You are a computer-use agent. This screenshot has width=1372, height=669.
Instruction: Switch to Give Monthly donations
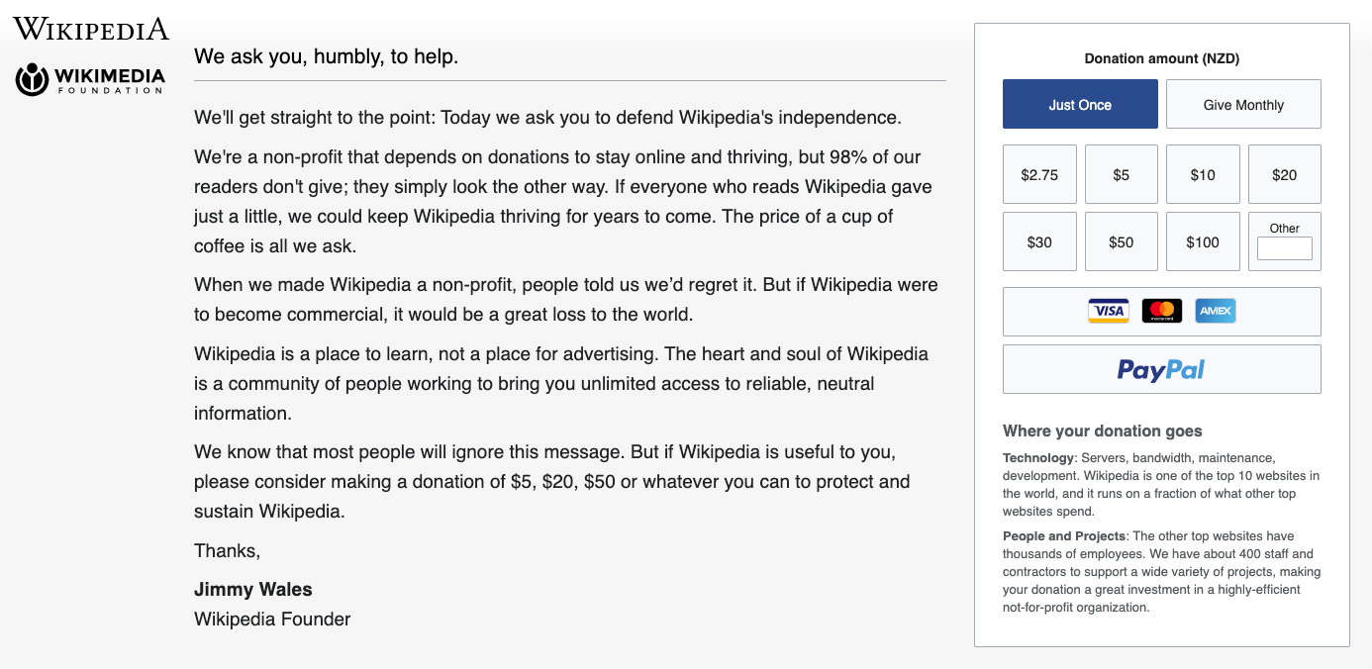pyautogui.click(x=1242, y=103)
